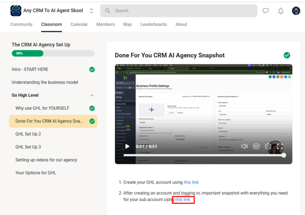The image size is (305, 215).
Task: Open the chat messages icon
Action: click(x=266, y=11)
